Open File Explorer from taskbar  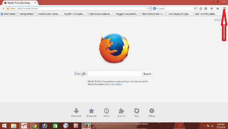14,126
